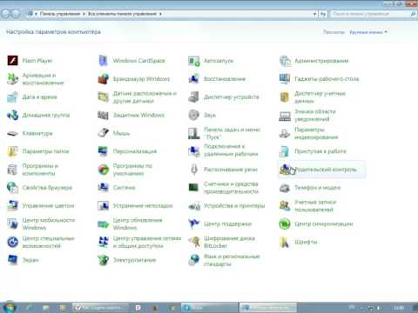Open the Распознавание речи icon
This screenshot has height=313, width=418.
click(194, 170)
